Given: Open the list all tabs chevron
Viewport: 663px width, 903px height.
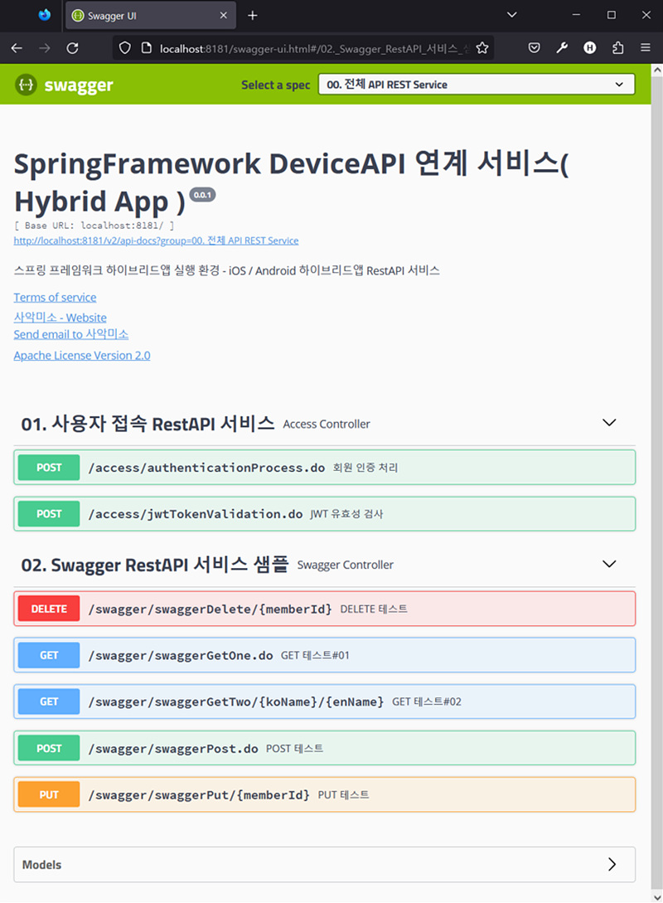Looking at the screenshot, I should pos(511,15).
